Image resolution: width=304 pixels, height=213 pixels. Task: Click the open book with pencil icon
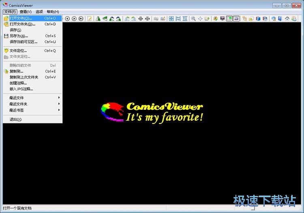click(x=163, y=19)
